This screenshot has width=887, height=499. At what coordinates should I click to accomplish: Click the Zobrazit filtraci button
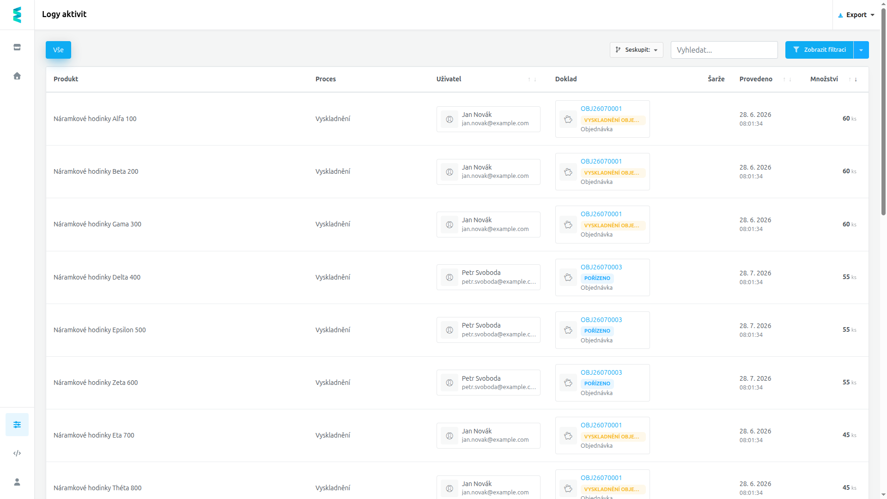tap(819, 50)
